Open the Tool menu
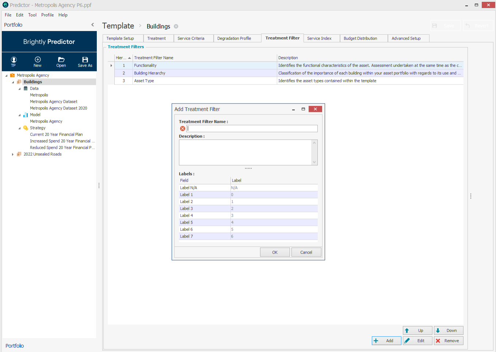The height and width of the screenshot is (352, 496). click(32, 15)
